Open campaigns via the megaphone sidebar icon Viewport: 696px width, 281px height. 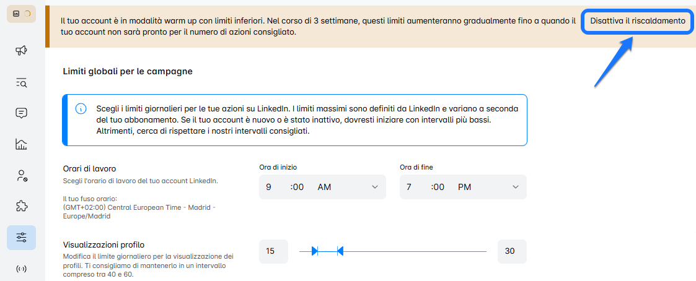[21, 51]
